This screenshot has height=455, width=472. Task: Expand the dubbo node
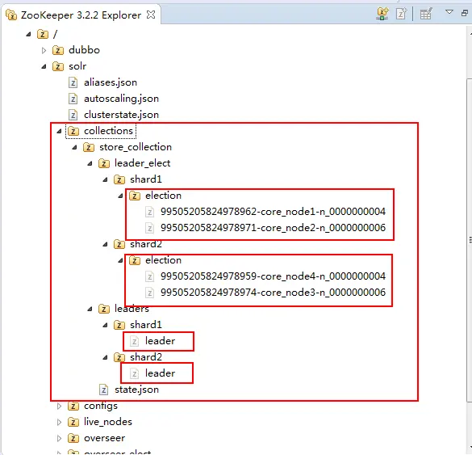point(44,50)
